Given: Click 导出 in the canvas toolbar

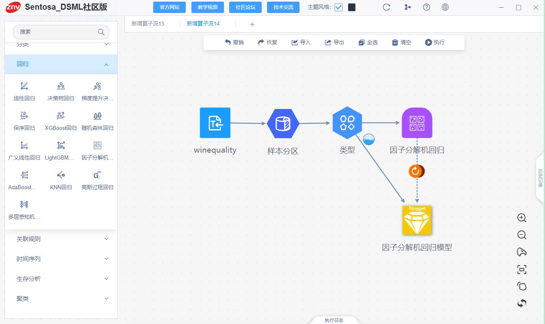Looking at the screenshot, I should click(334, 42).
